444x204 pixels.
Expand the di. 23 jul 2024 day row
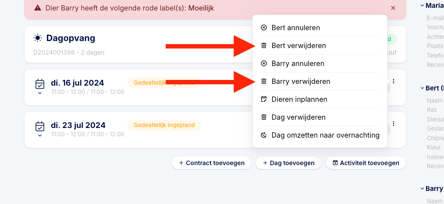coord(40,135)
